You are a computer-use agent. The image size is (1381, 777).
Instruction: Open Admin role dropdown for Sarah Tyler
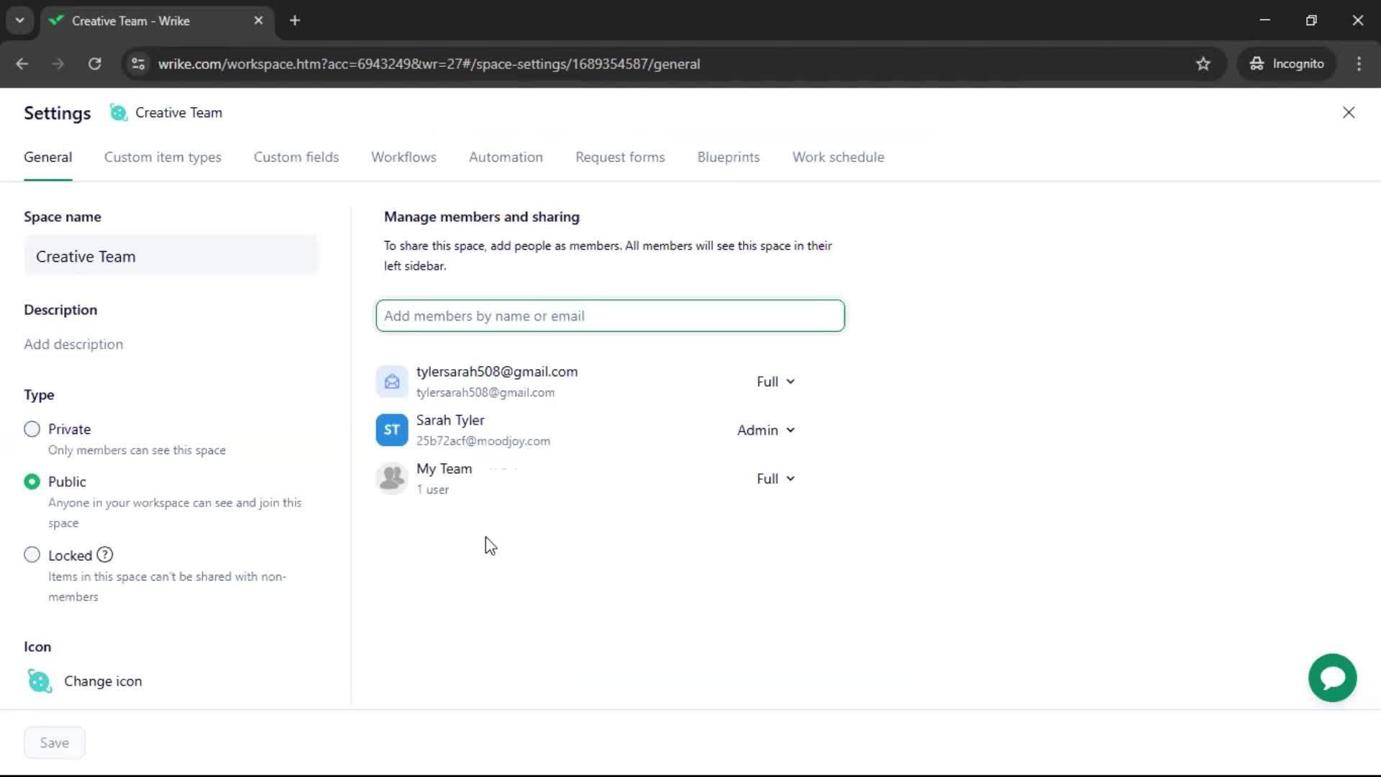click(766, 430)
